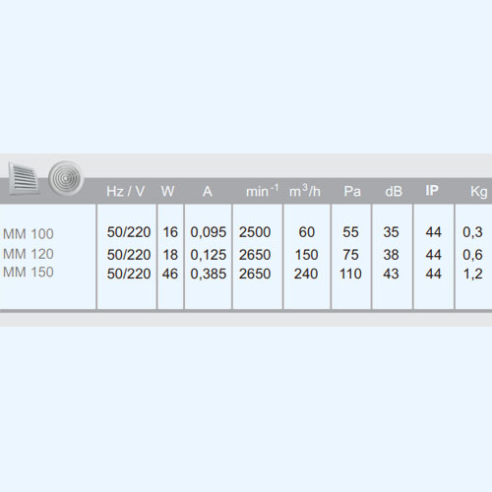This screenshot has height=492, width=492.
Task: Click the W power column header
Action: coord(167,191)
